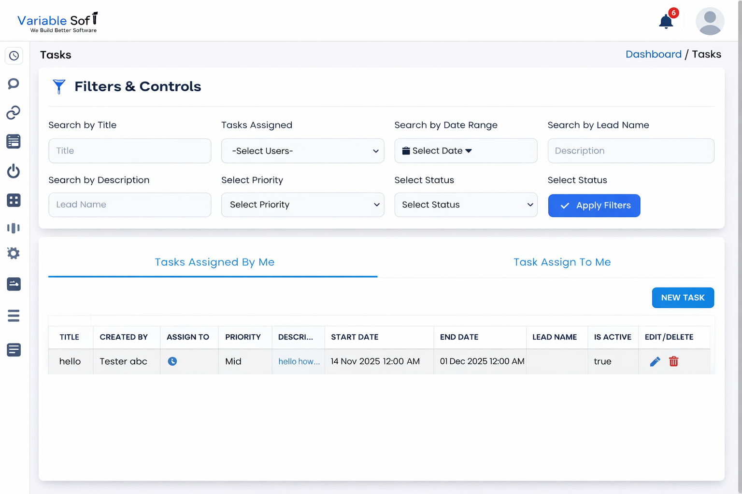Edit the hello task with pencil icon
This screenshot has width=742, height=494.
(x=655, y=361)
